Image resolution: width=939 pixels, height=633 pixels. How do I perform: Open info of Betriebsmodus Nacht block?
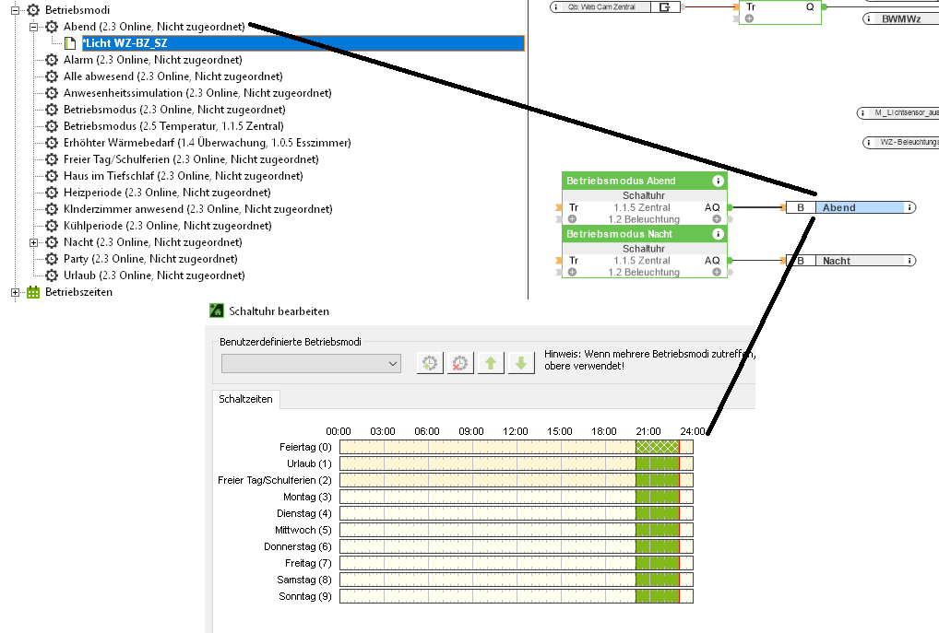[x=718, y=234]
